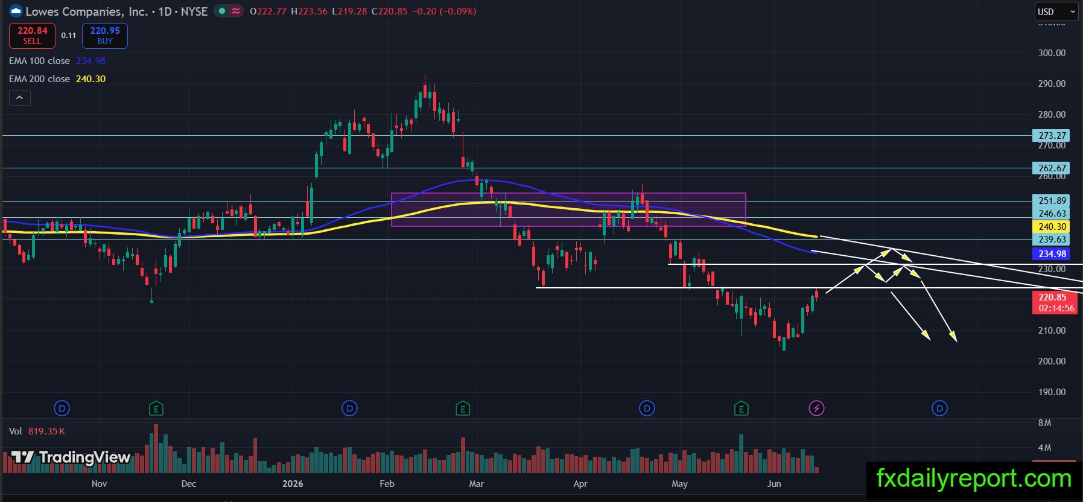Screen dimensions: 1083x502
Task: Click the 210.00 price axis label
Action: (x=1052, y=331)
